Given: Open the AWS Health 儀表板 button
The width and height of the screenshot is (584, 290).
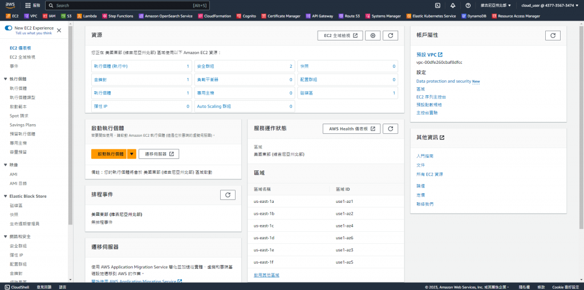Looking at the screenshot, I should point(351,129).
